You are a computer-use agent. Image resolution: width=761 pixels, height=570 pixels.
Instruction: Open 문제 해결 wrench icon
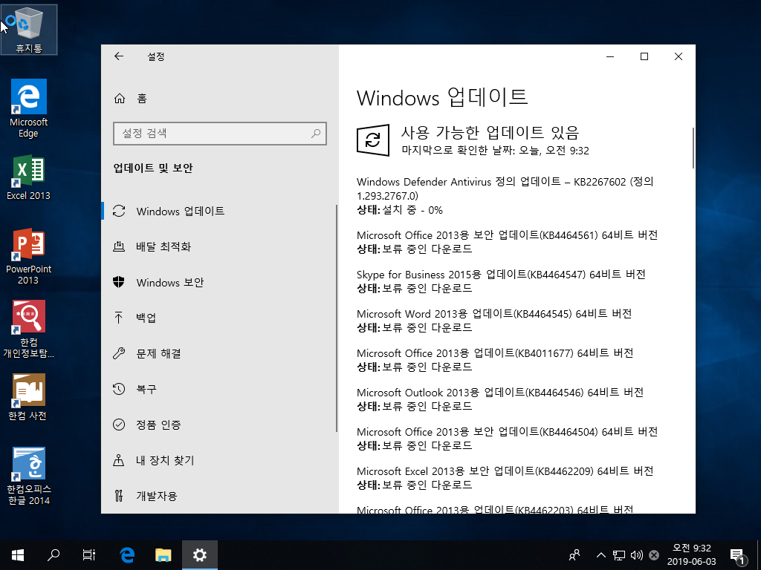point(119,353)
